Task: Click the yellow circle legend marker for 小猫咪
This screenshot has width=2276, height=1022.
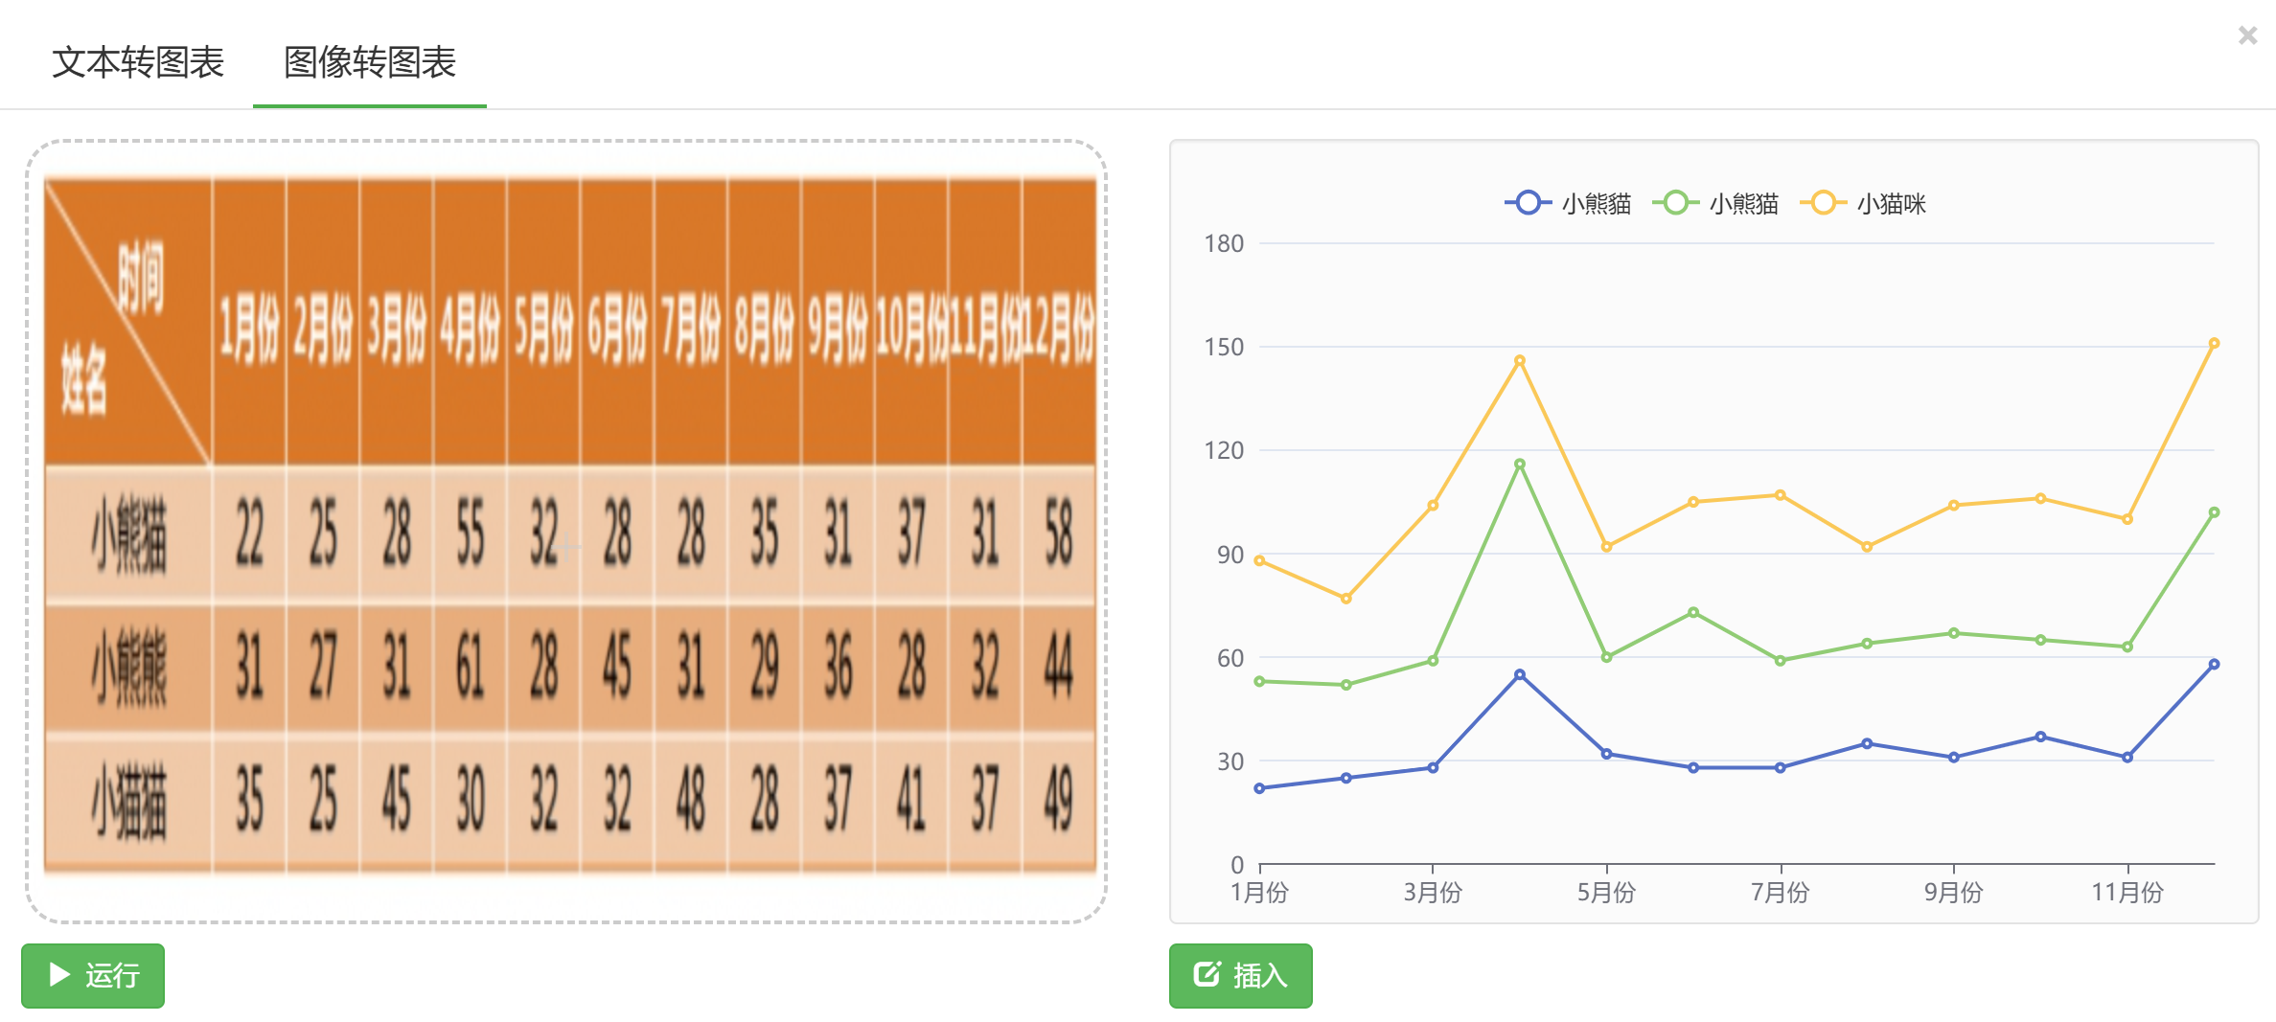Action: click(1822, 203)
